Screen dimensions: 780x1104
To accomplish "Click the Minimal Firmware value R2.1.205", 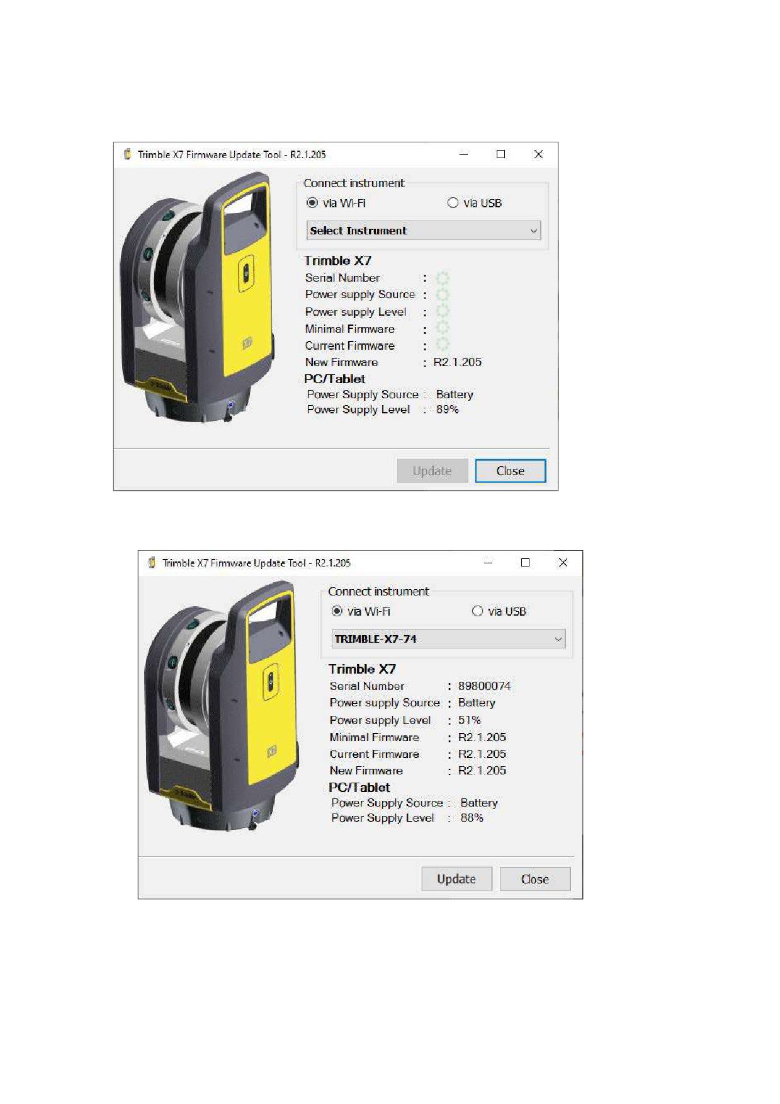I will coord(482,737).
